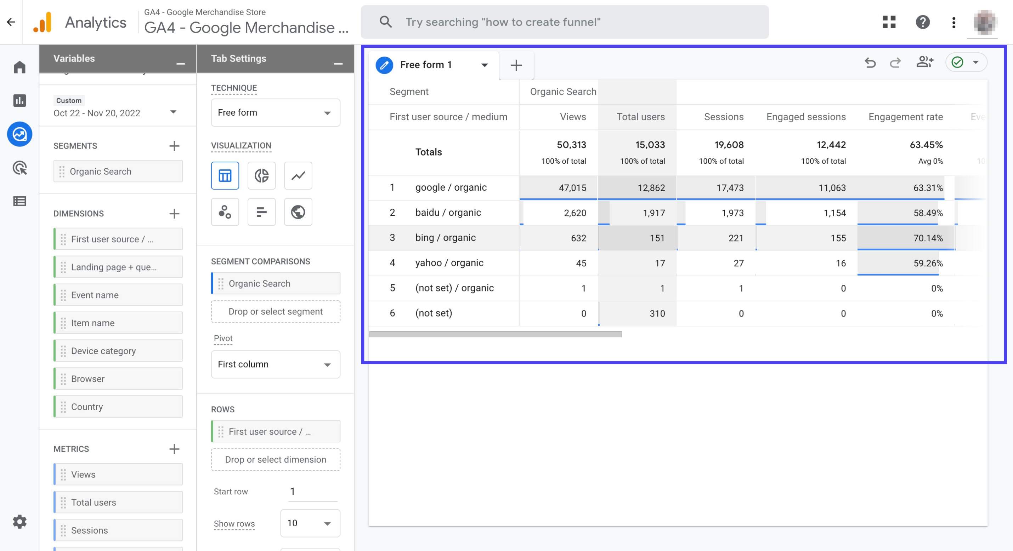
Task: Undo the last change
Action: click(870, 63)
